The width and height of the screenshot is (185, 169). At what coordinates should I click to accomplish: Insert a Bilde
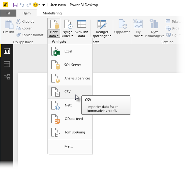click(x=172, y=28)
